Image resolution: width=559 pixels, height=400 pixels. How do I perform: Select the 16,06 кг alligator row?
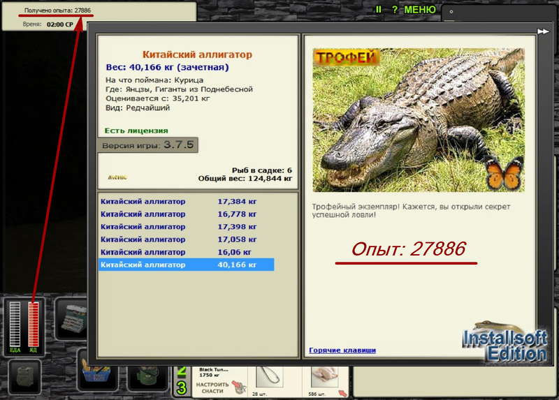click(186, 252)
